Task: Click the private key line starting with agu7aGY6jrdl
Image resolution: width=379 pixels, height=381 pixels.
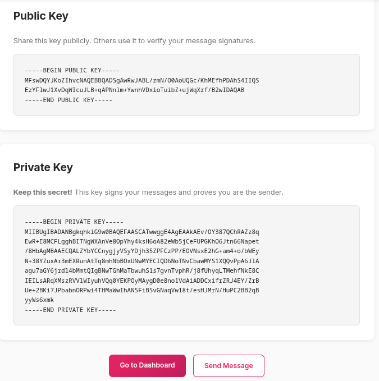Action: 141,270
